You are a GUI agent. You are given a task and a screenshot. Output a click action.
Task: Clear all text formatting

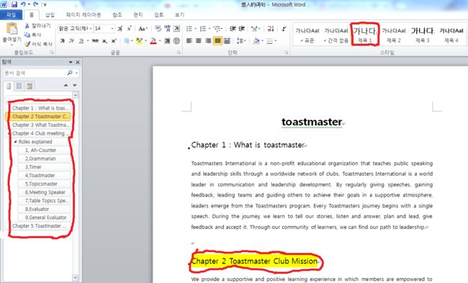click(x=158, y=29)
